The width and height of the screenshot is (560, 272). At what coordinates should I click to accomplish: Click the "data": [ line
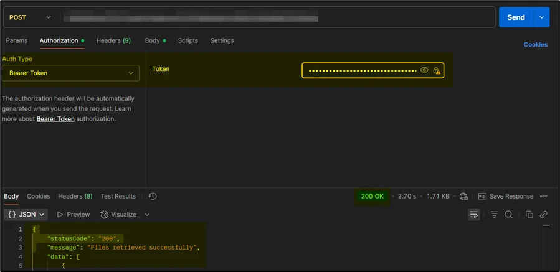click(x=63, y=256)
